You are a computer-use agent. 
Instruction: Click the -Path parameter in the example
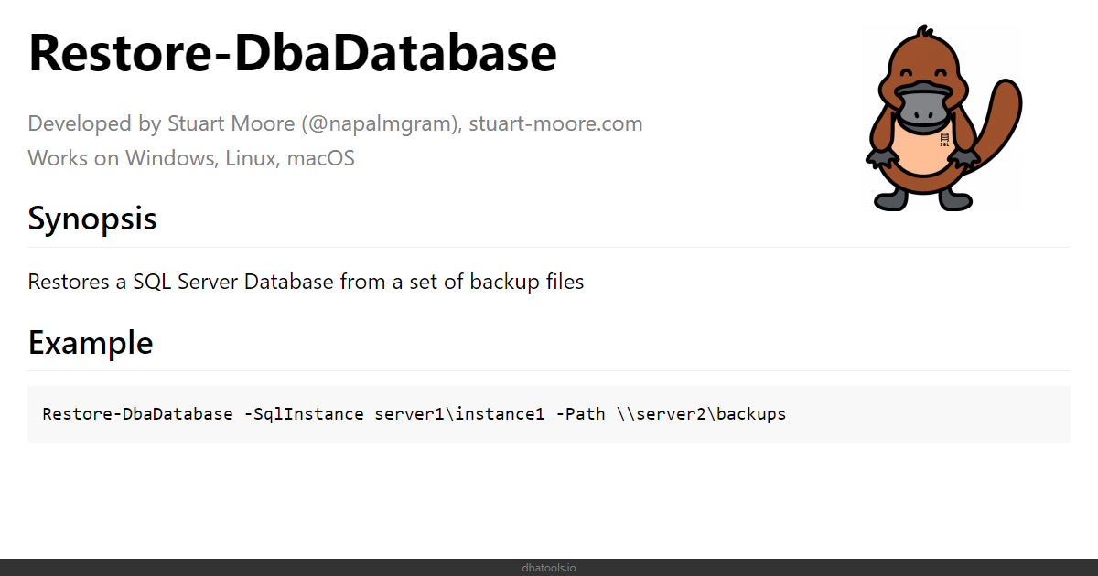click(x=580, y=414)
